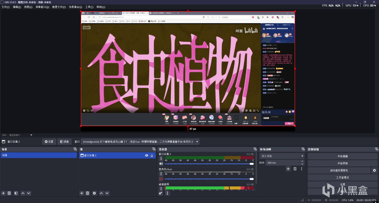Enable 工作室模式 studio mode
Image resolution: width=379 pixels, height=203 pixels.
tap(343, 177)
